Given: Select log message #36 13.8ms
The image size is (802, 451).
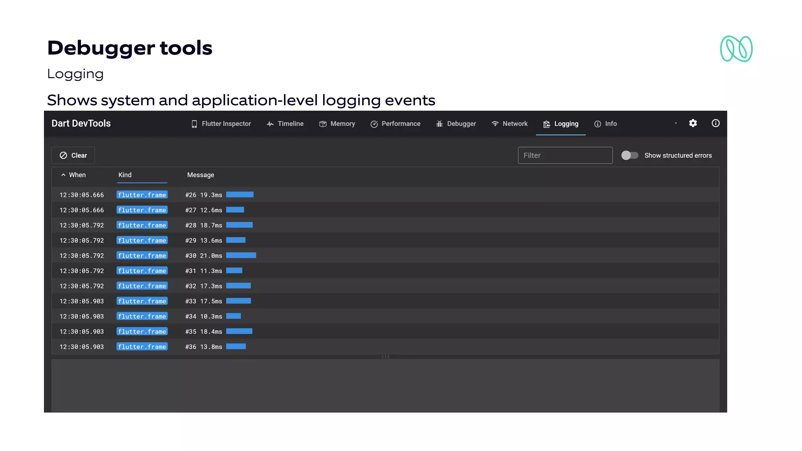Looking at the screenshot, I should pyautogui.click(x=204, y=347).
